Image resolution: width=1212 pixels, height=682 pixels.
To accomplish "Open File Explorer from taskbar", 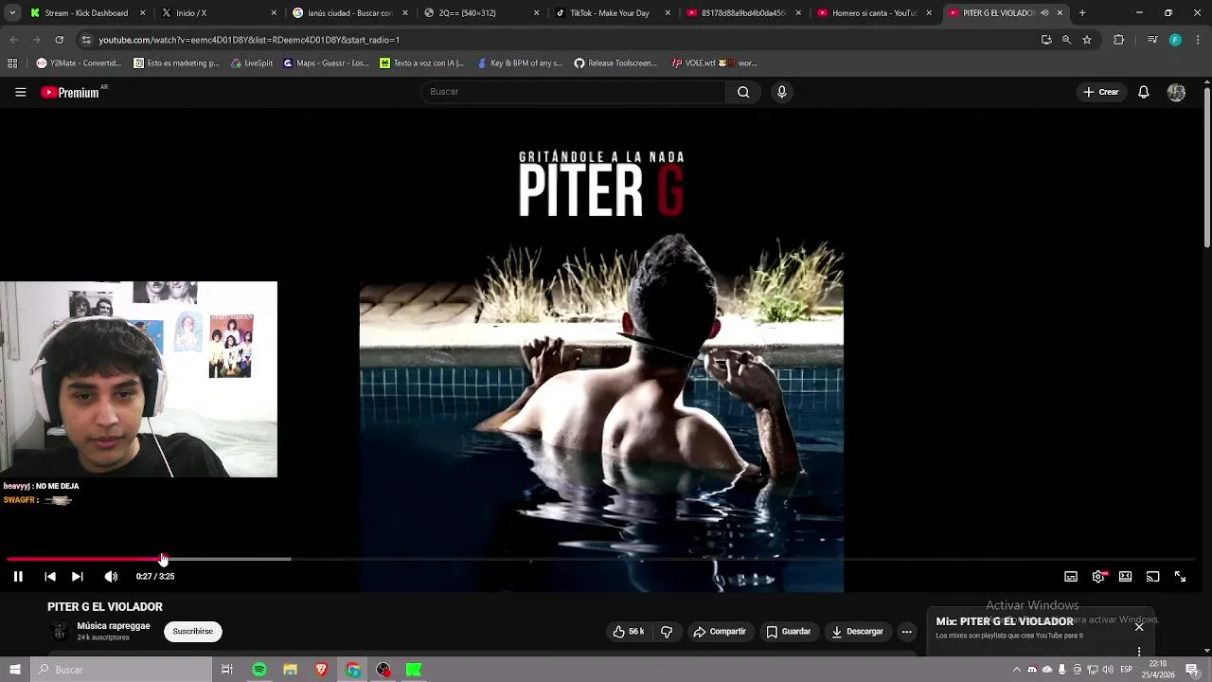I will pyautogui.click(x=290, y=670).
